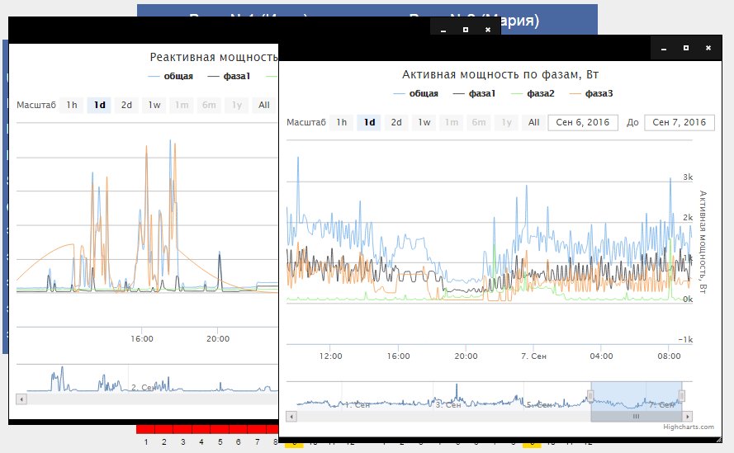
Task: Close the reactive power chart window
Action: pyautogui.click(x=488, y=29)
